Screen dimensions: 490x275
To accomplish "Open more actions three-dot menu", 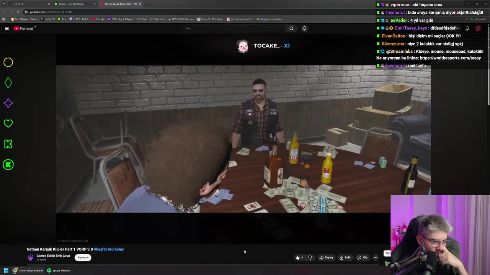I will [x=376, y=257].
